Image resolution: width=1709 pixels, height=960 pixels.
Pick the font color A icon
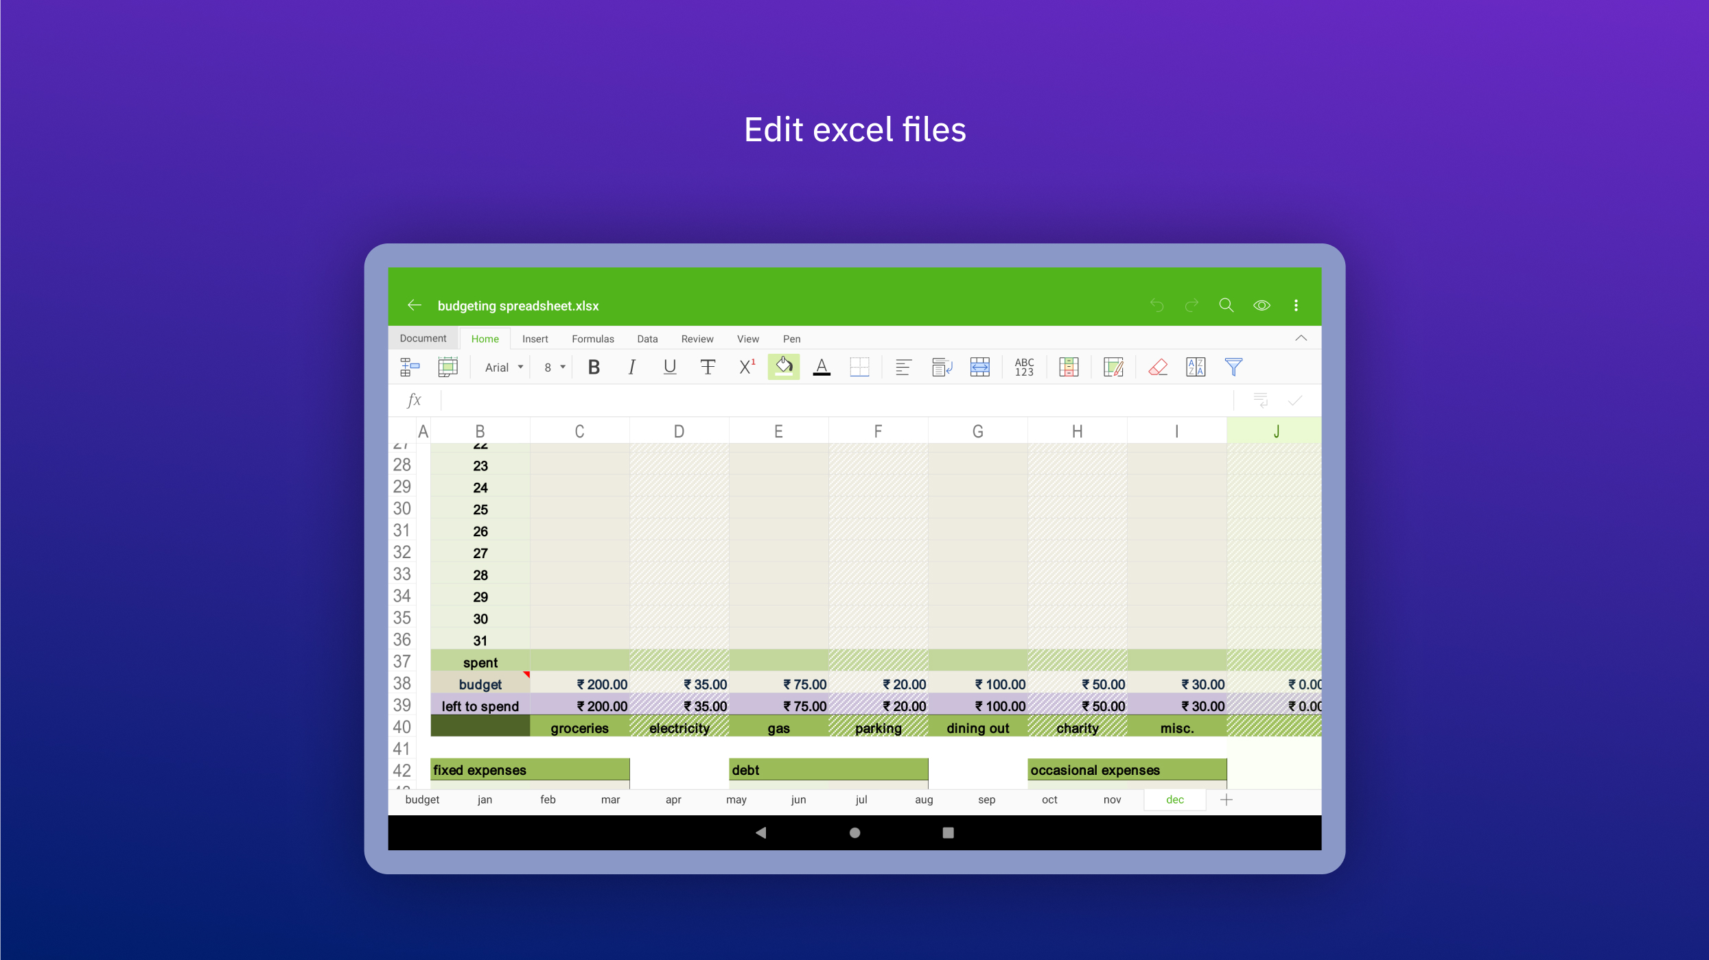[822, 368]
